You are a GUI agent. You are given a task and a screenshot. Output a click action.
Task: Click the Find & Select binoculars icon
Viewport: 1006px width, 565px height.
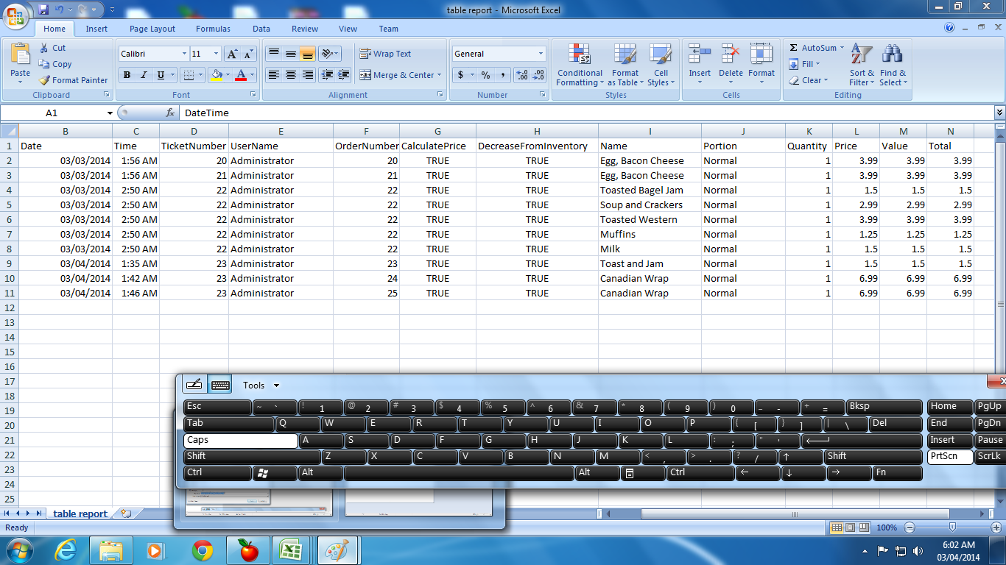(x=893, y=55)
